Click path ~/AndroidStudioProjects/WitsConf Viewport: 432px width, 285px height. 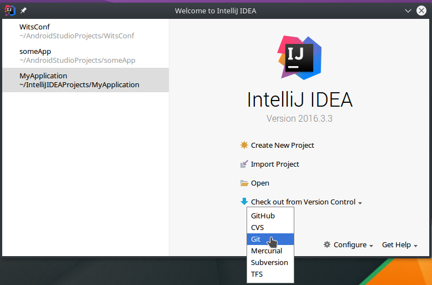click(77, 36)
